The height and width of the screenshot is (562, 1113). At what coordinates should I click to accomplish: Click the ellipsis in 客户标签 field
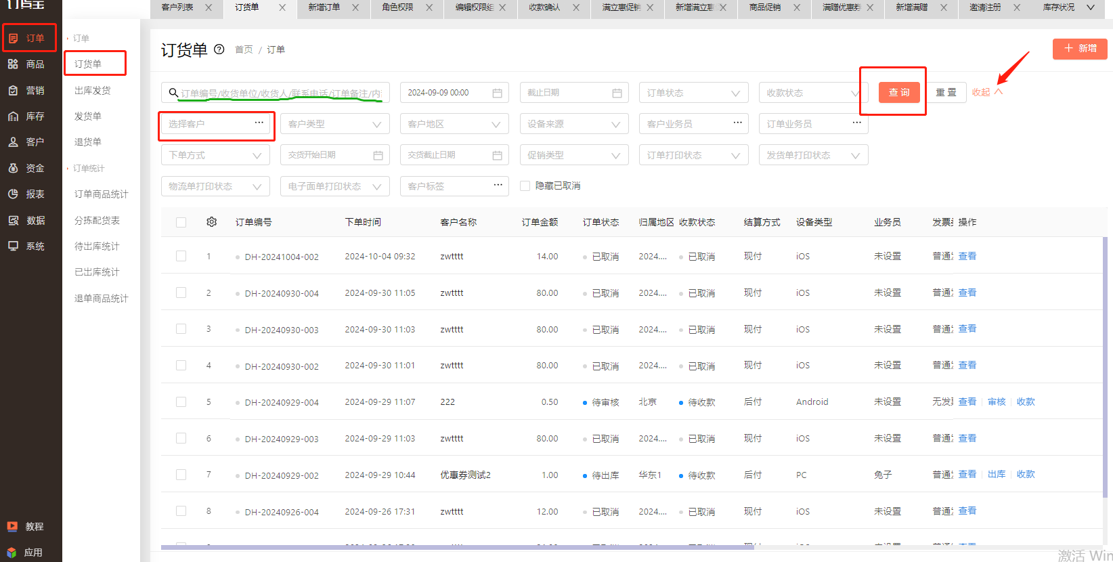click(498, 185)
